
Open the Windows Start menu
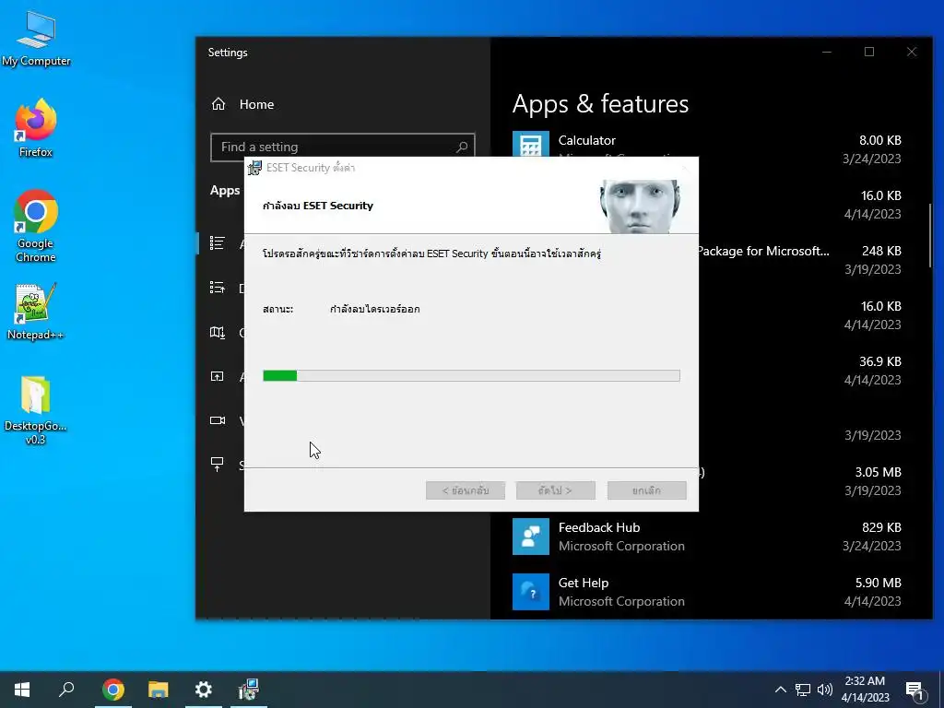coord(22,690)
